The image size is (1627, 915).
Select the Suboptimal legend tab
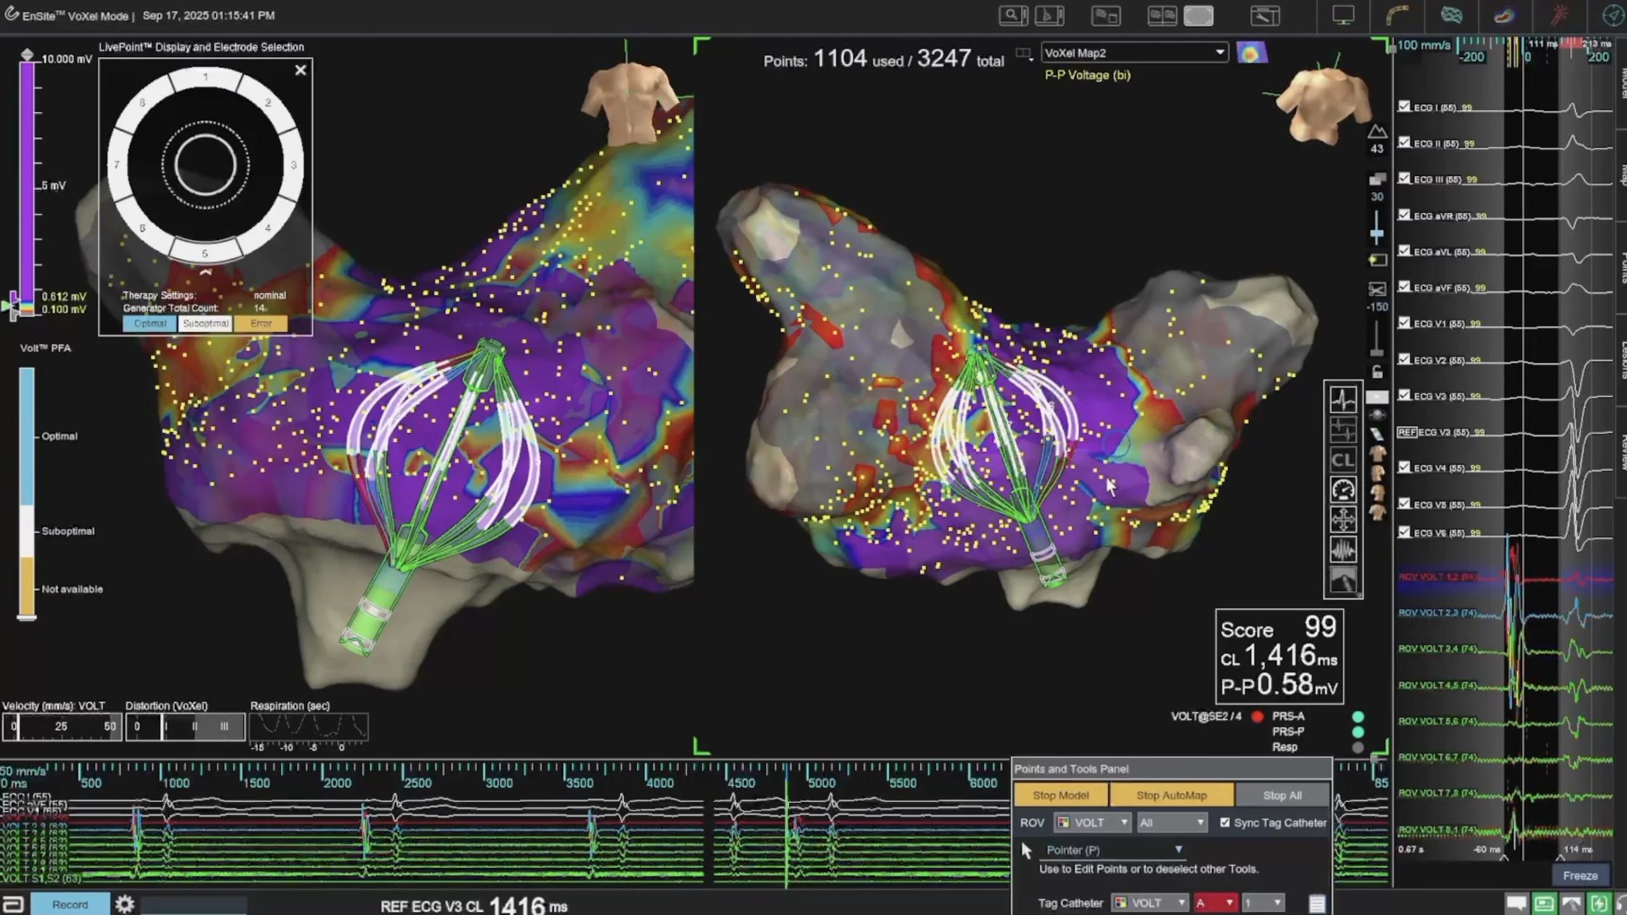[205, 323]
